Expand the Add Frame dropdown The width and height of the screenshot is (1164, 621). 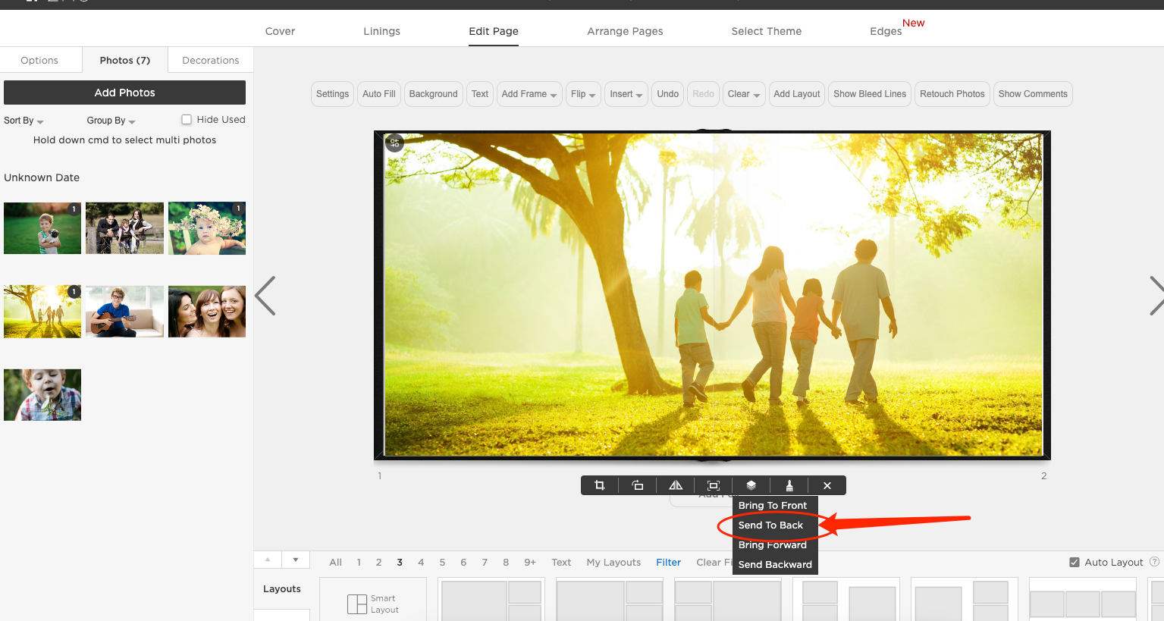click(529, 94)
